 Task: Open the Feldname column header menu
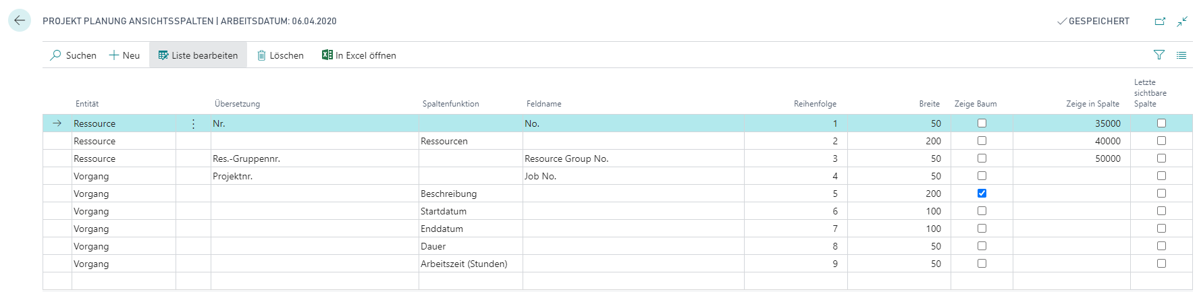(543, 104)
